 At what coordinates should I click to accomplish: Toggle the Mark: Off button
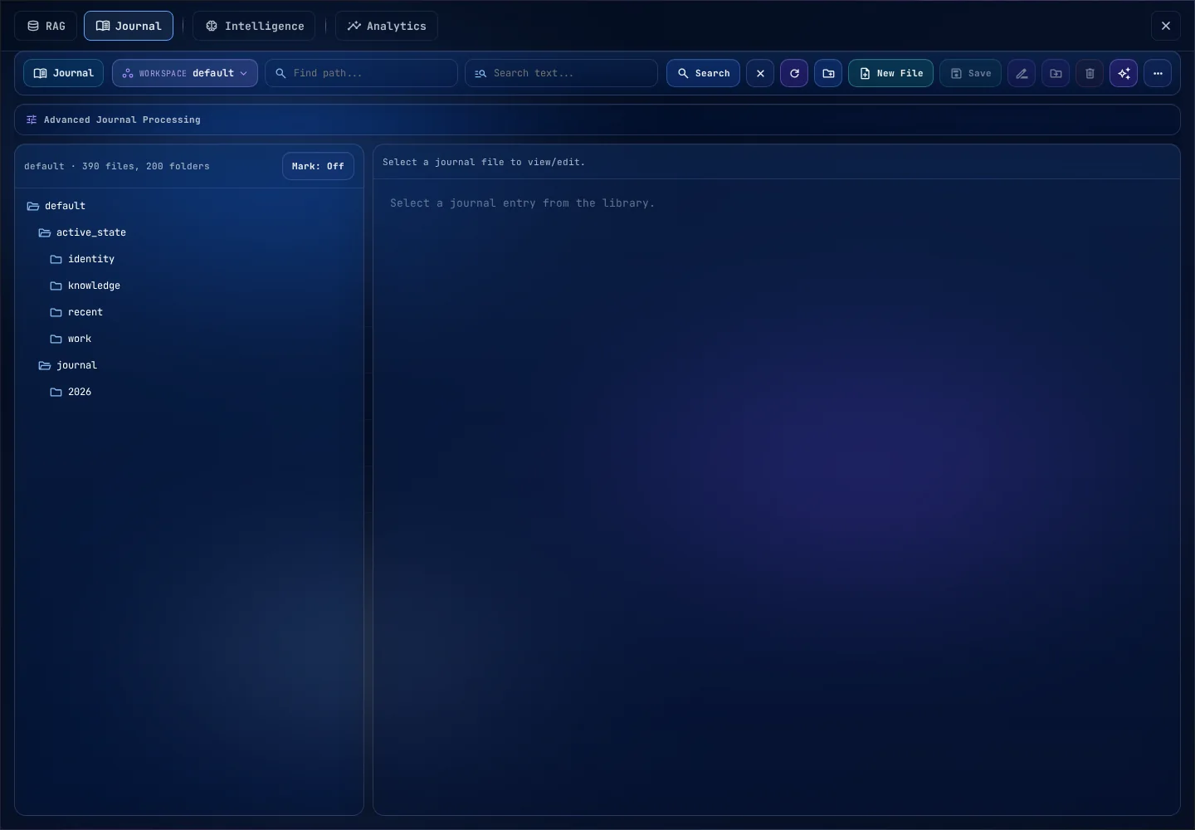pos(318,166)
